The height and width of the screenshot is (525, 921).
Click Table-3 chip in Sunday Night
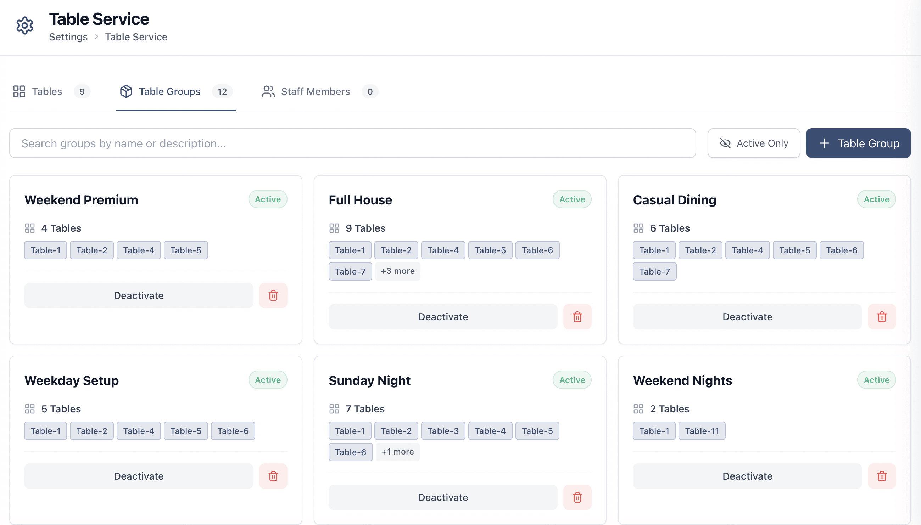point(443,431)
